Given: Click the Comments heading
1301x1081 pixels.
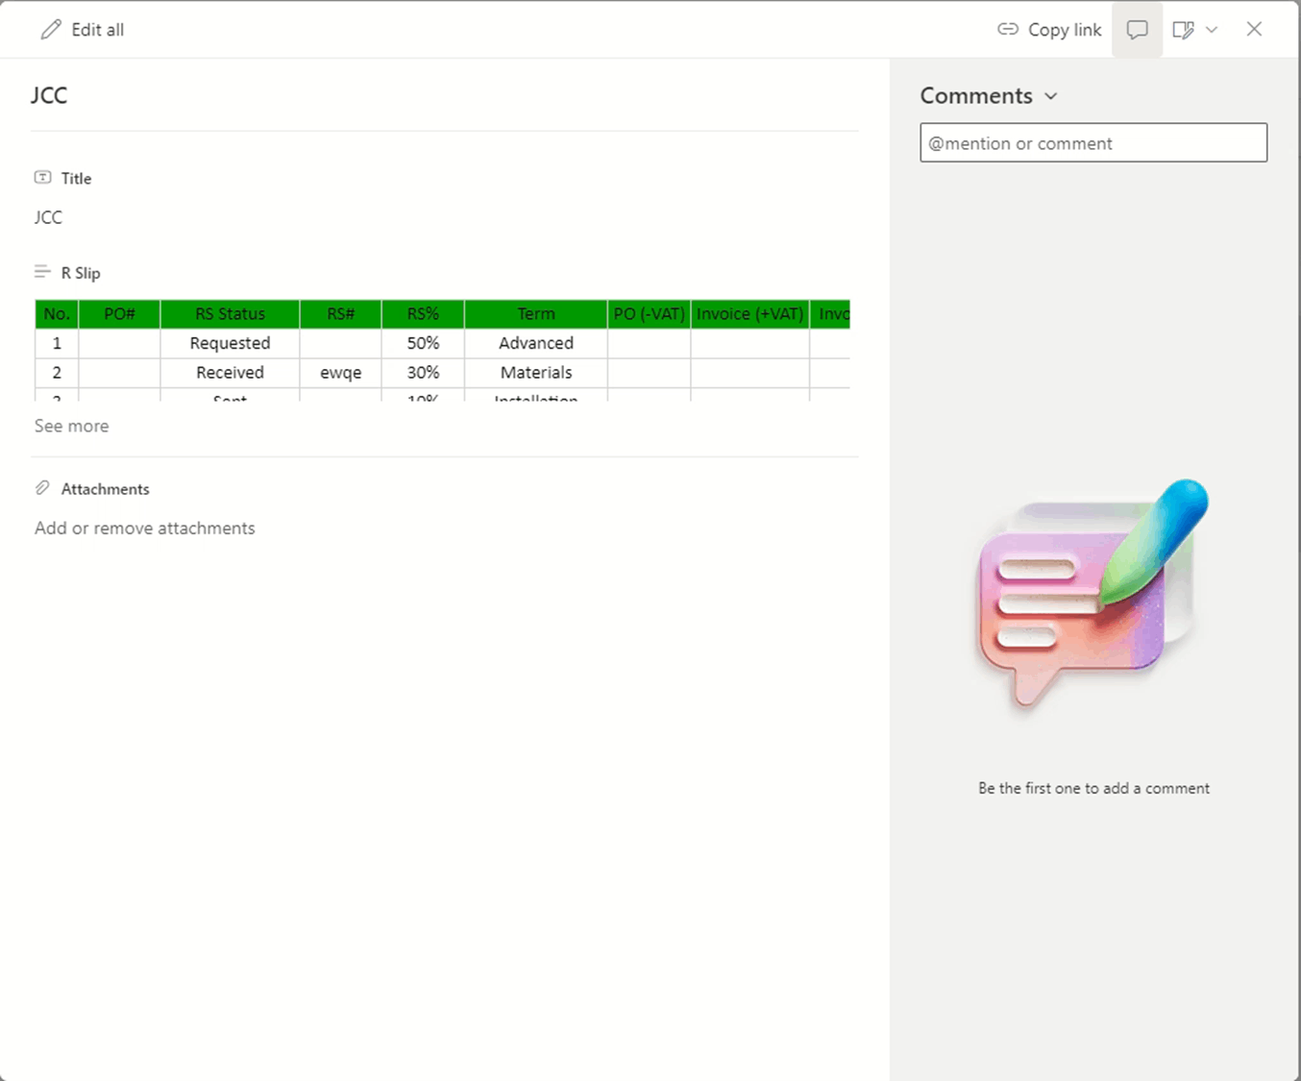Looking at the screenshot, I should click(976, 96).
